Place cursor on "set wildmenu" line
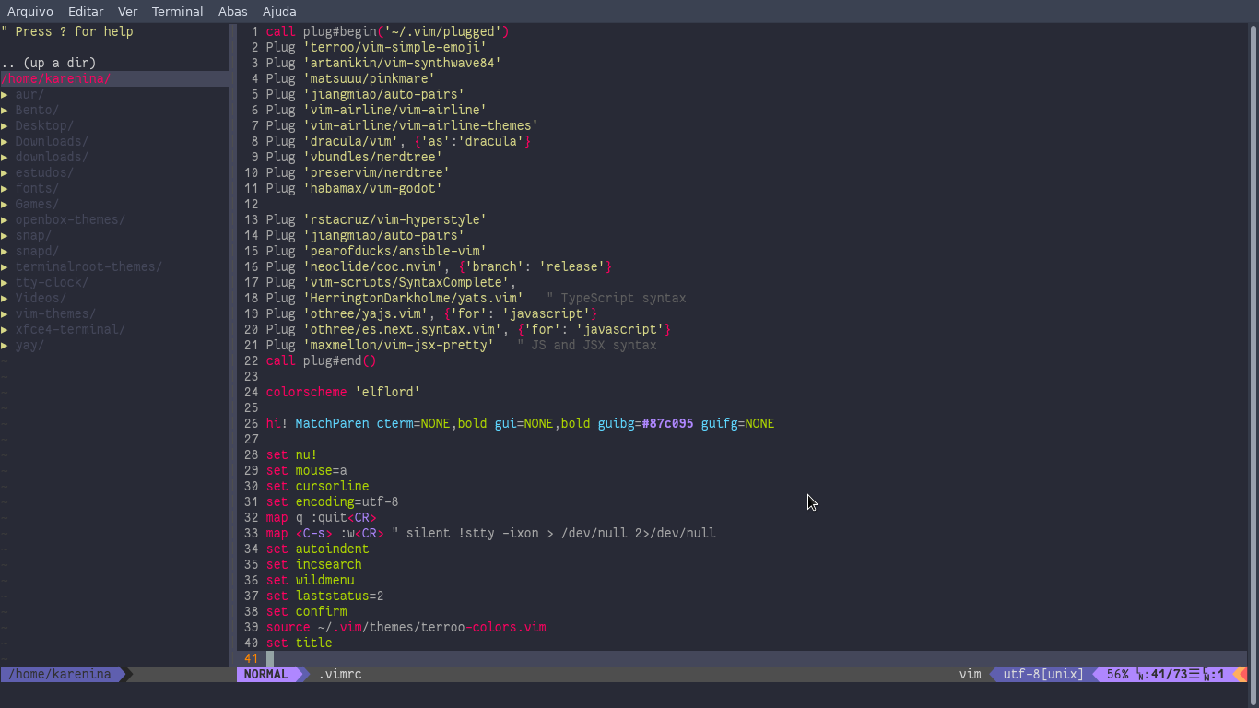 pyautogui.click(x=310, y=580)
